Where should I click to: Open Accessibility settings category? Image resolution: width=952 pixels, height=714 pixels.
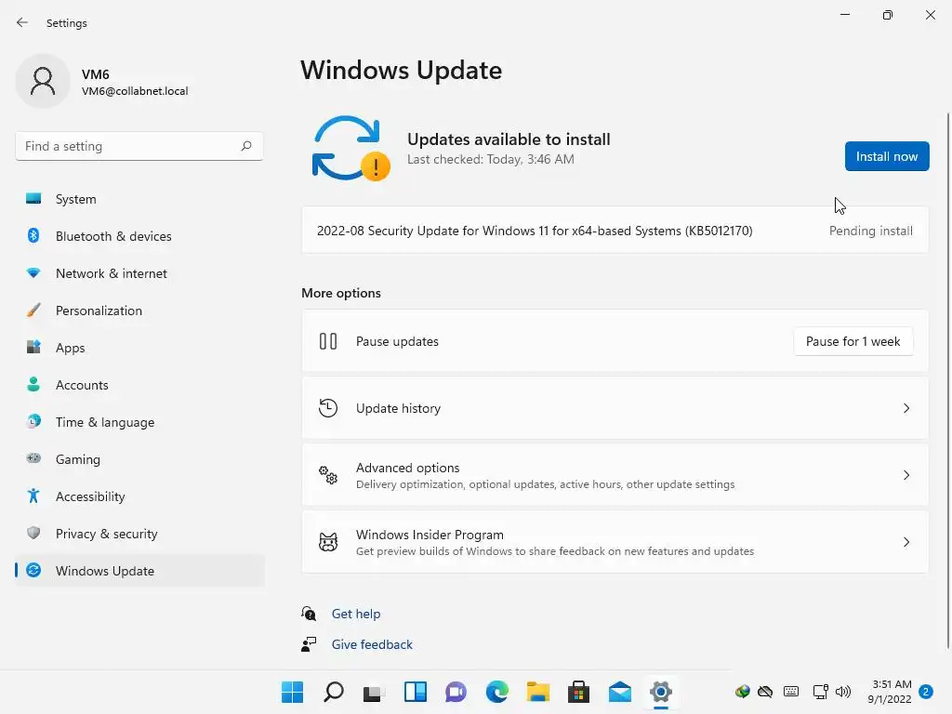coord(139,496)
